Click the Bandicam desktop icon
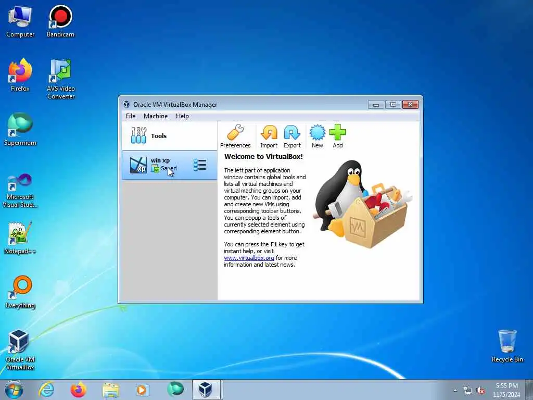 (x=60, y=21)
